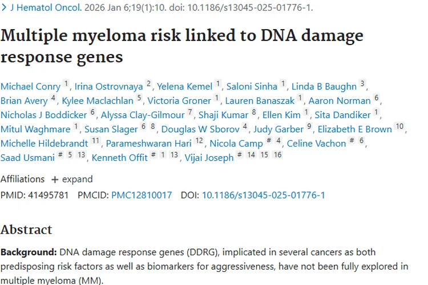Viewport: 428px width, 285px height.
Task: Click author Vijai Joseph
Action: point(209,158)
